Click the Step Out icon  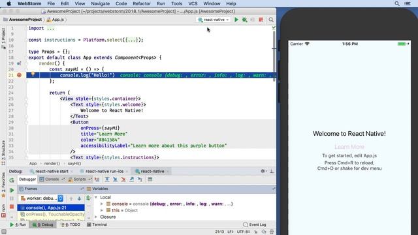pyautogui.click(x=132, y=180)
